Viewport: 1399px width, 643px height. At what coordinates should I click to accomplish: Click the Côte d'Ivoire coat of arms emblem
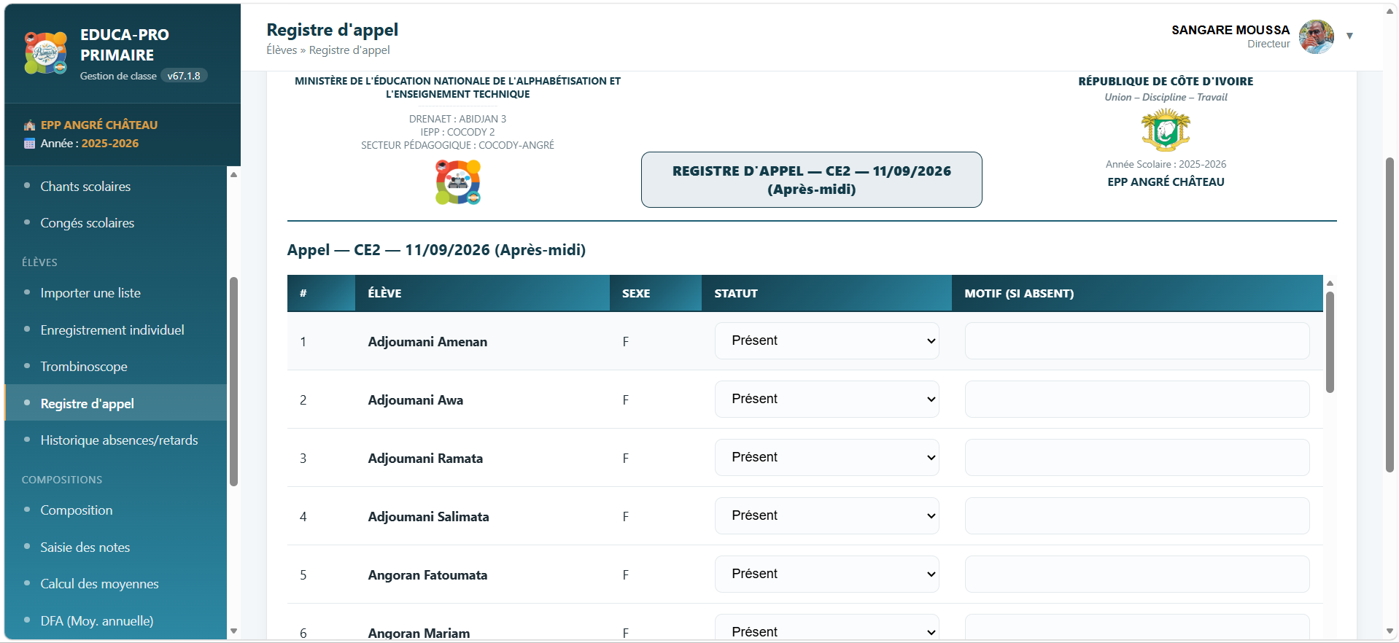(1166, 130)
